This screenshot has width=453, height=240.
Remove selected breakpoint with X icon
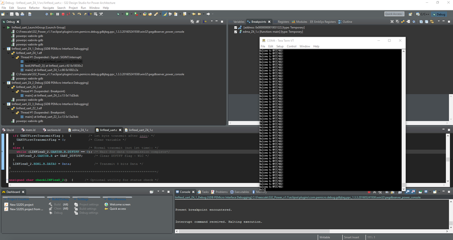(392, 22)
